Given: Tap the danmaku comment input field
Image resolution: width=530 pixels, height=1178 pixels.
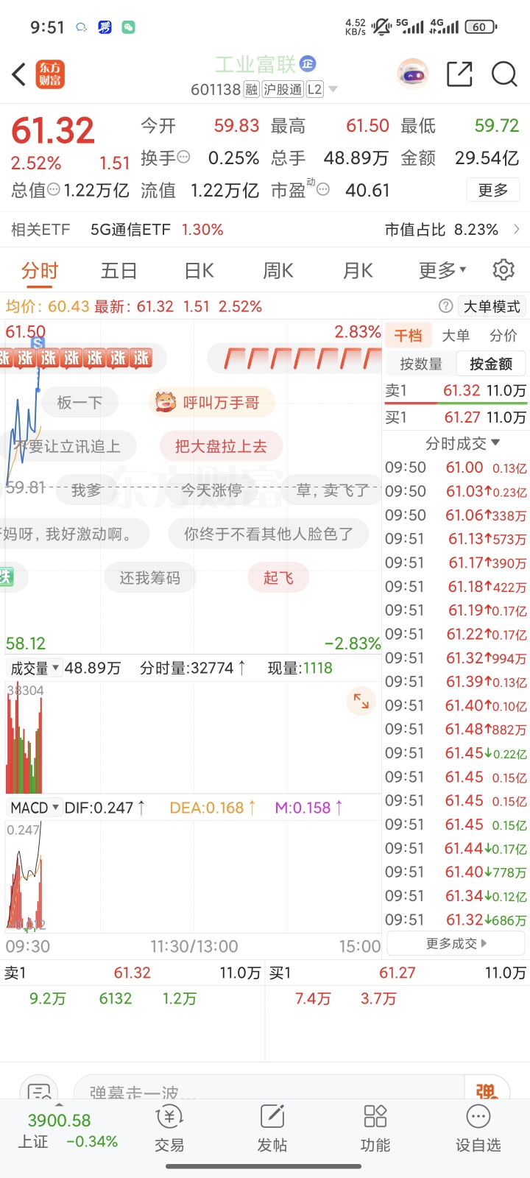Looking at the screenshot, I should [x=269, y=1090].
